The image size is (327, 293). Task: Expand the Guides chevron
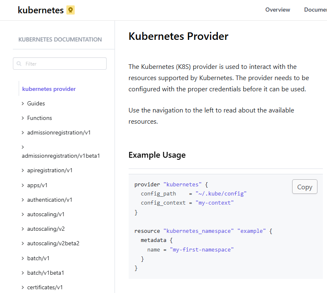click(23, 103)
